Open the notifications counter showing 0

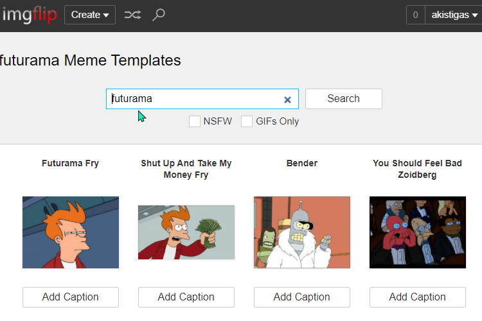416,15
